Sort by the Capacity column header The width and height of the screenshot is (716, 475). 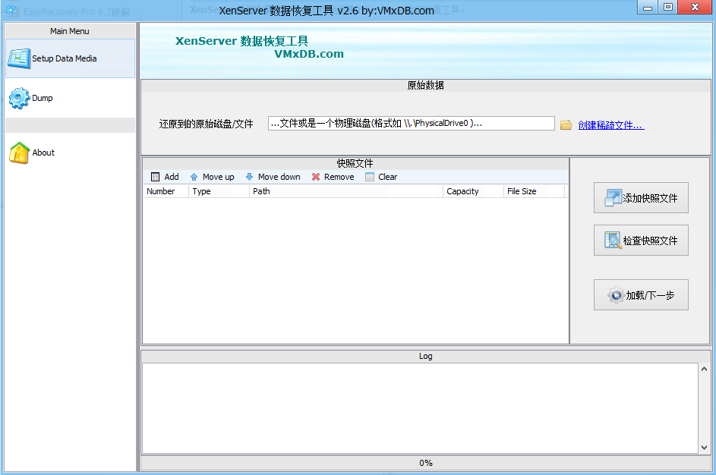pyautogui.click(x=472, y=191)
